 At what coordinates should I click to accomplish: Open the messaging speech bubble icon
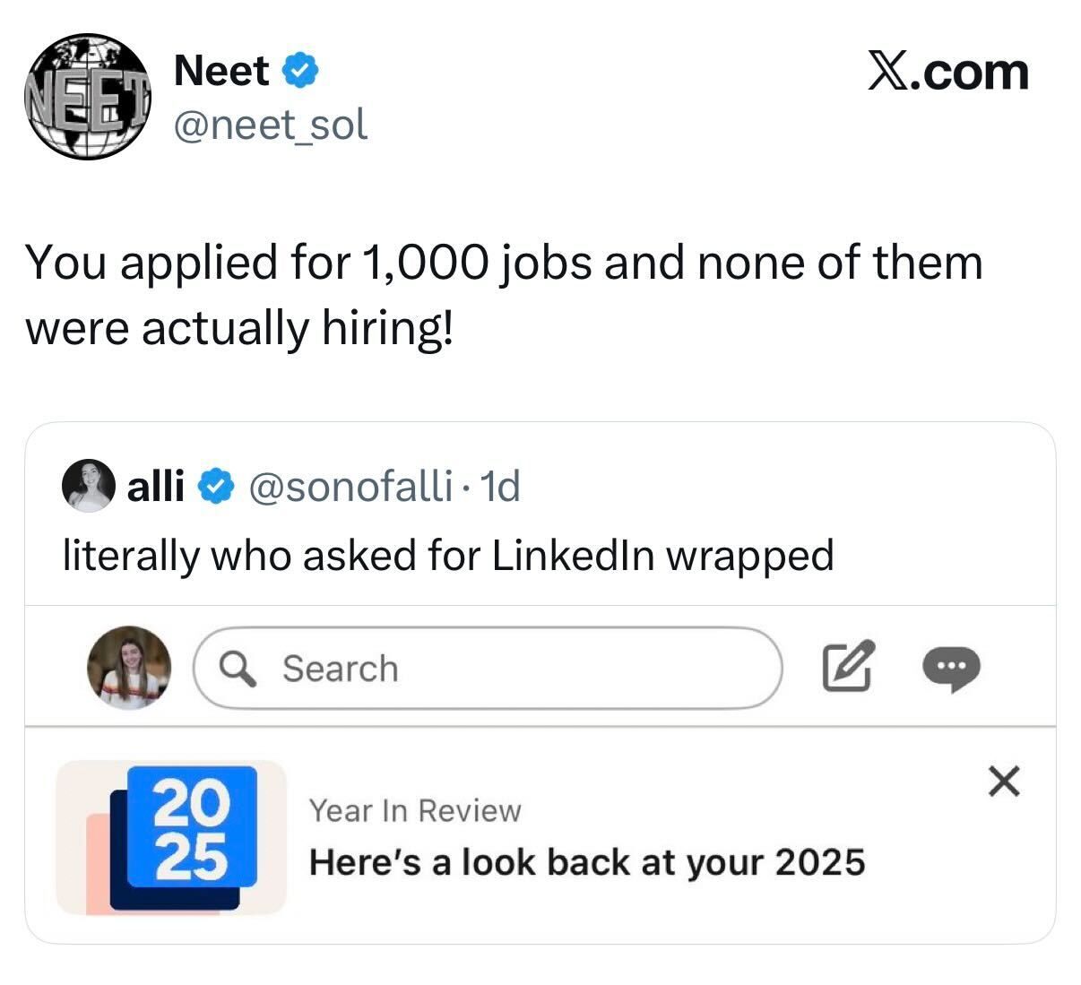pyautogui.click(x=953, y=668)
